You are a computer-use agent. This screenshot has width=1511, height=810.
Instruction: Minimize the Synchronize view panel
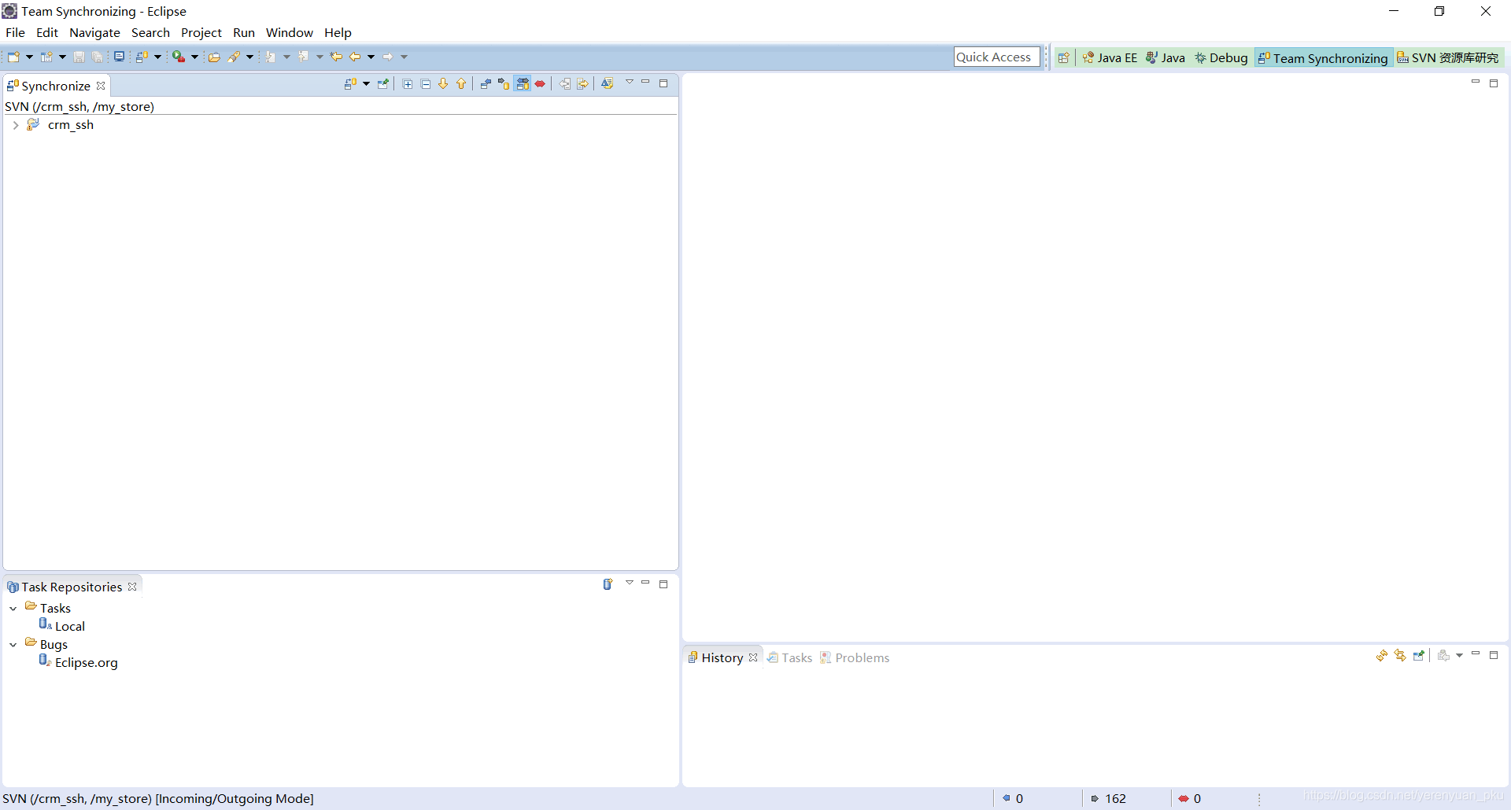645,82
